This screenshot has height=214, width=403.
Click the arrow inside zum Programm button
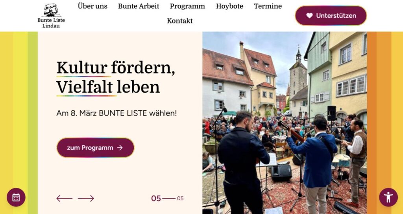(x=120, y=148)
